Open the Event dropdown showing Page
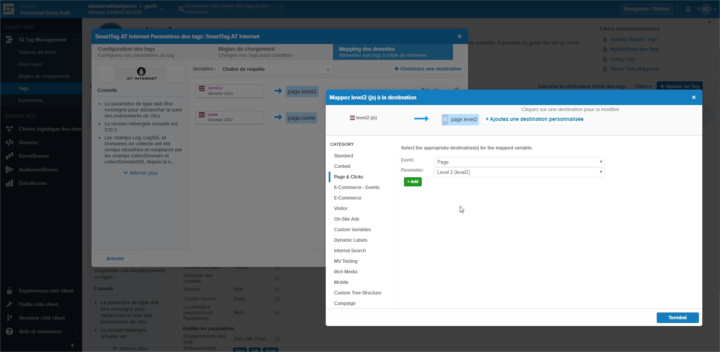The image size is (720, 352). click(x=519, y=162)
